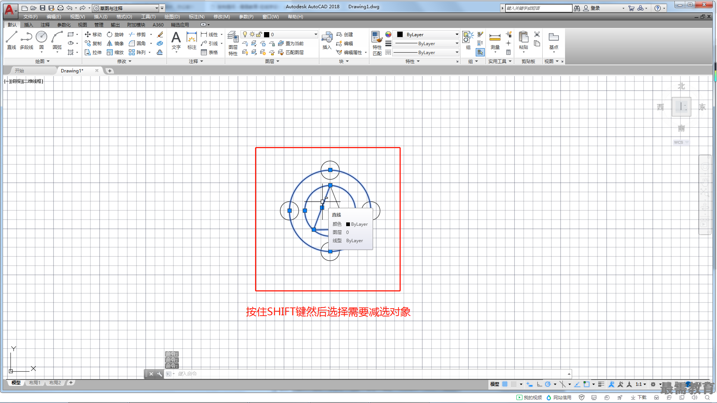The width and height of the screenshot is (717, 403).
Task: Toggle ortho mode in status bar
Action: pyautogui.click(x=539, y=384)
